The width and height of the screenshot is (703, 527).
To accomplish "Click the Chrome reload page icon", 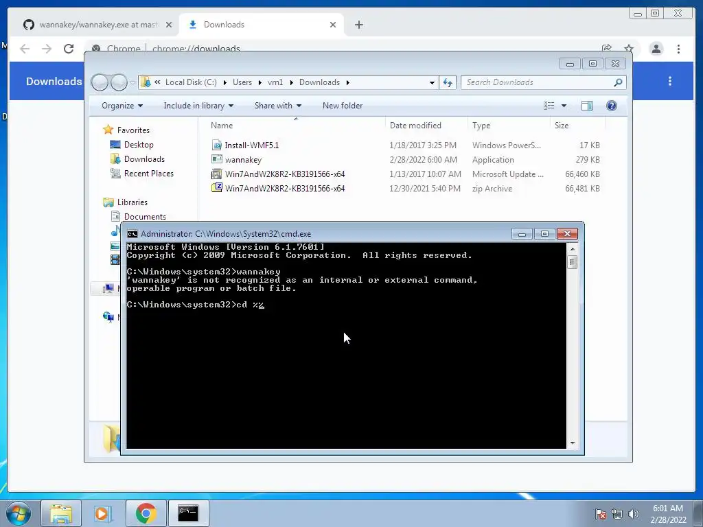I will click(69, 49).
